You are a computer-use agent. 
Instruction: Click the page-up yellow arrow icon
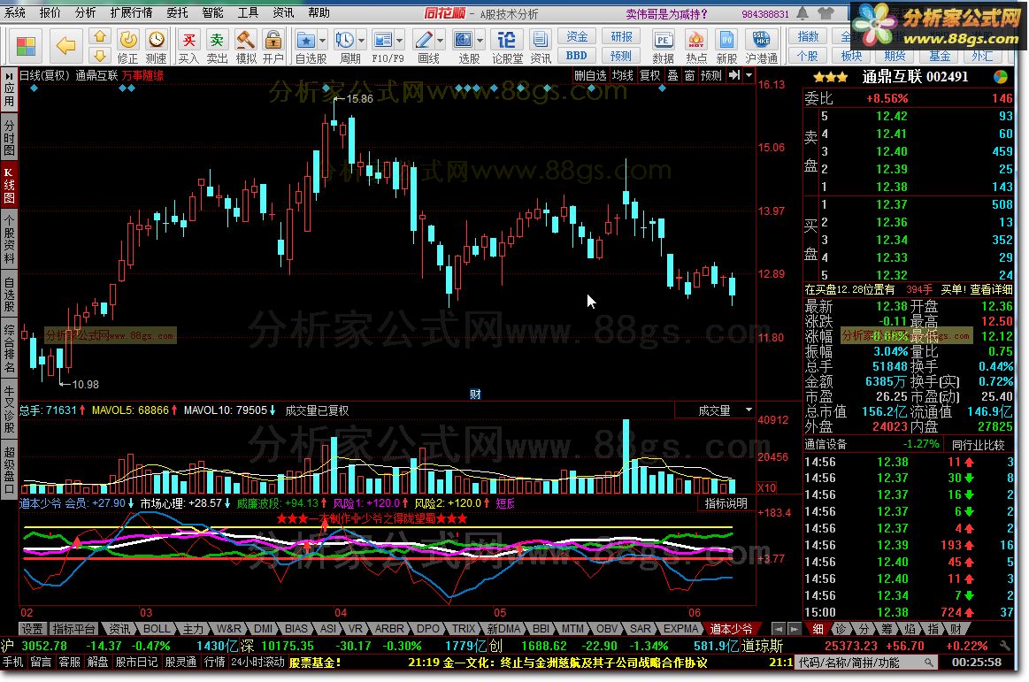100,37
